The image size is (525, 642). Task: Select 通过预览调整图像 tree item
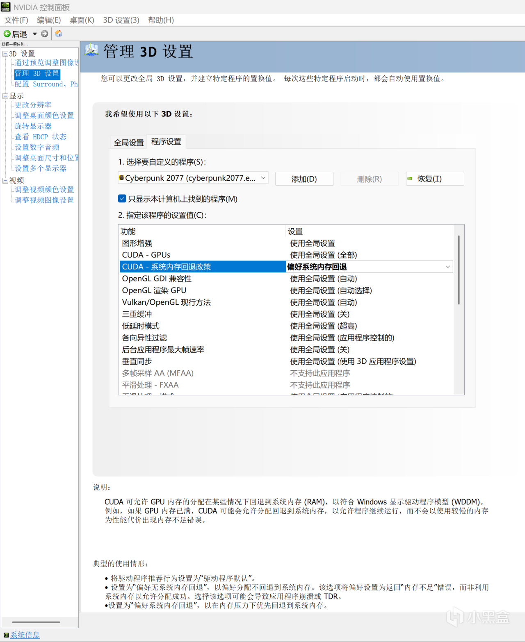pos(47,63)
